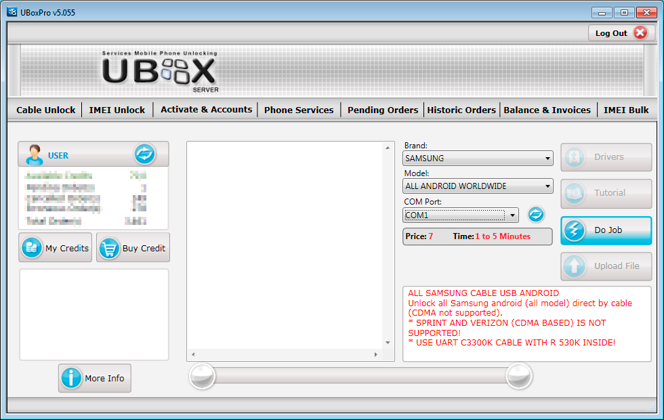Open the Tutorial button
Image resolution: width=664 pixels, height=420 pixels.
click(606, 193)
